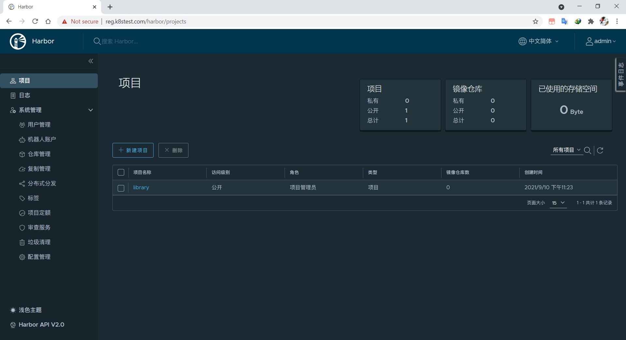Reload the page in the browser

pos(35,22)
